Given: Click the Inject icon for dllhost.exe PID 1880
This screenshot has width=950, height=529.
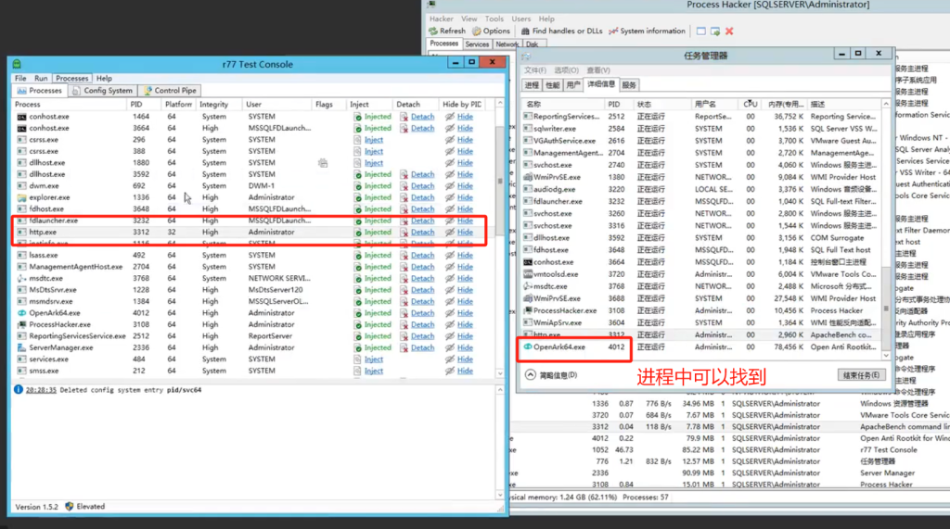Looking at the screenshot, I should 357,163.
